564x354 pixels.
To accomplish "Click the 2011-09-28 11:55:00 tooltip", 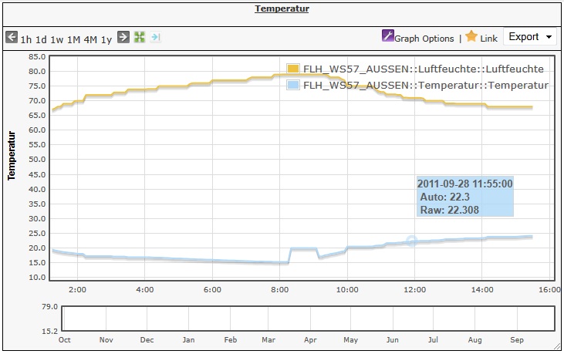I will (x=464, y=196).
